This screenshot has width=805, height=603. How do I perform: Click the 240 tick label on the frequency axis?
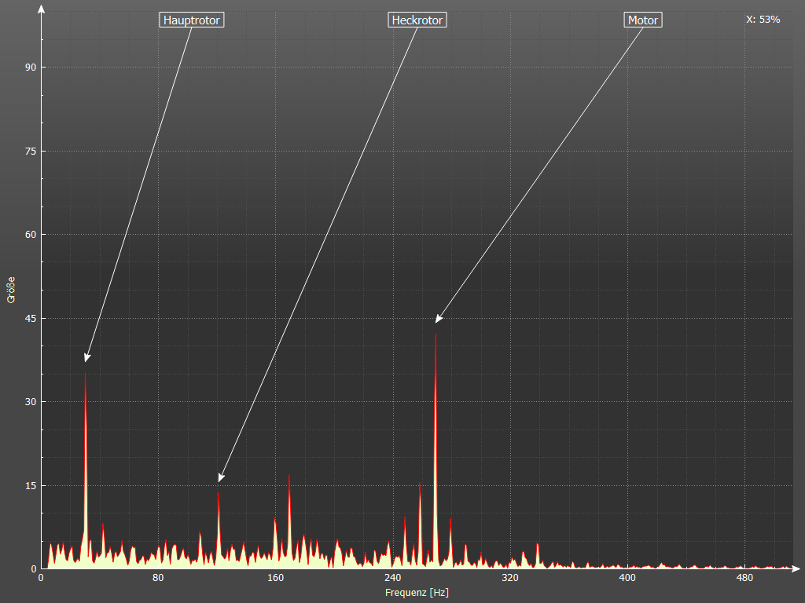pyautogui.click(x=393, y=579)
